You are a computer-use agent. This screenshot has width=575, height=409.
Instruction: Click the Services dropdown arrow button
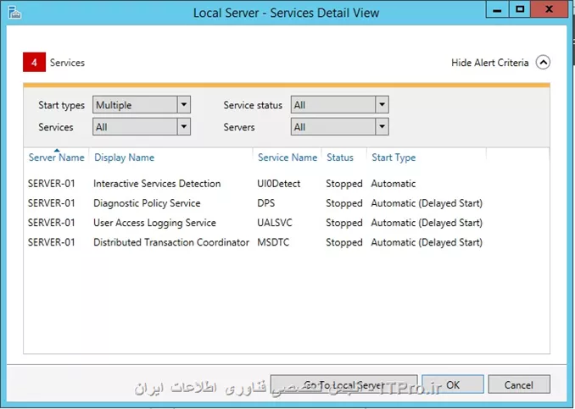[184, 127]
